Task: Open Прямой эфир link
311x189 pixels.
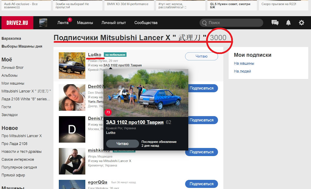Action: [x=13, y=175]
